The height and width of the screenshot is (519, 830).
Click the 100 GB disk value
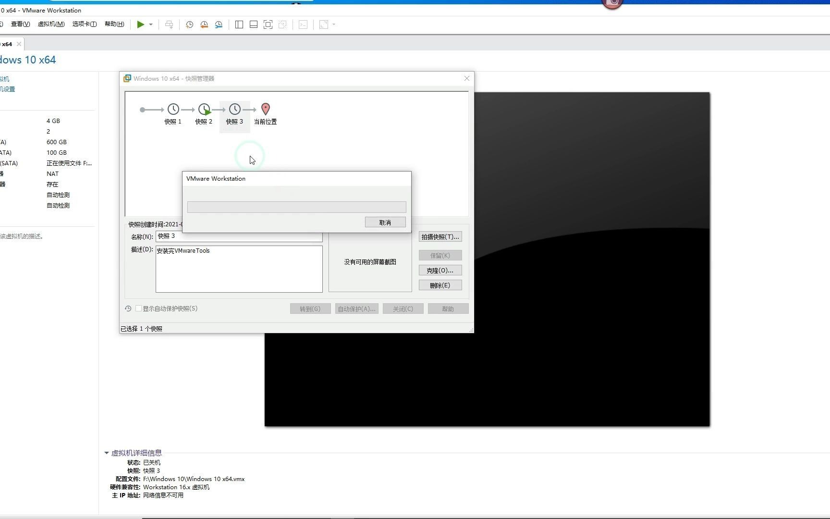pyautogui.click(x=57, y=153)
